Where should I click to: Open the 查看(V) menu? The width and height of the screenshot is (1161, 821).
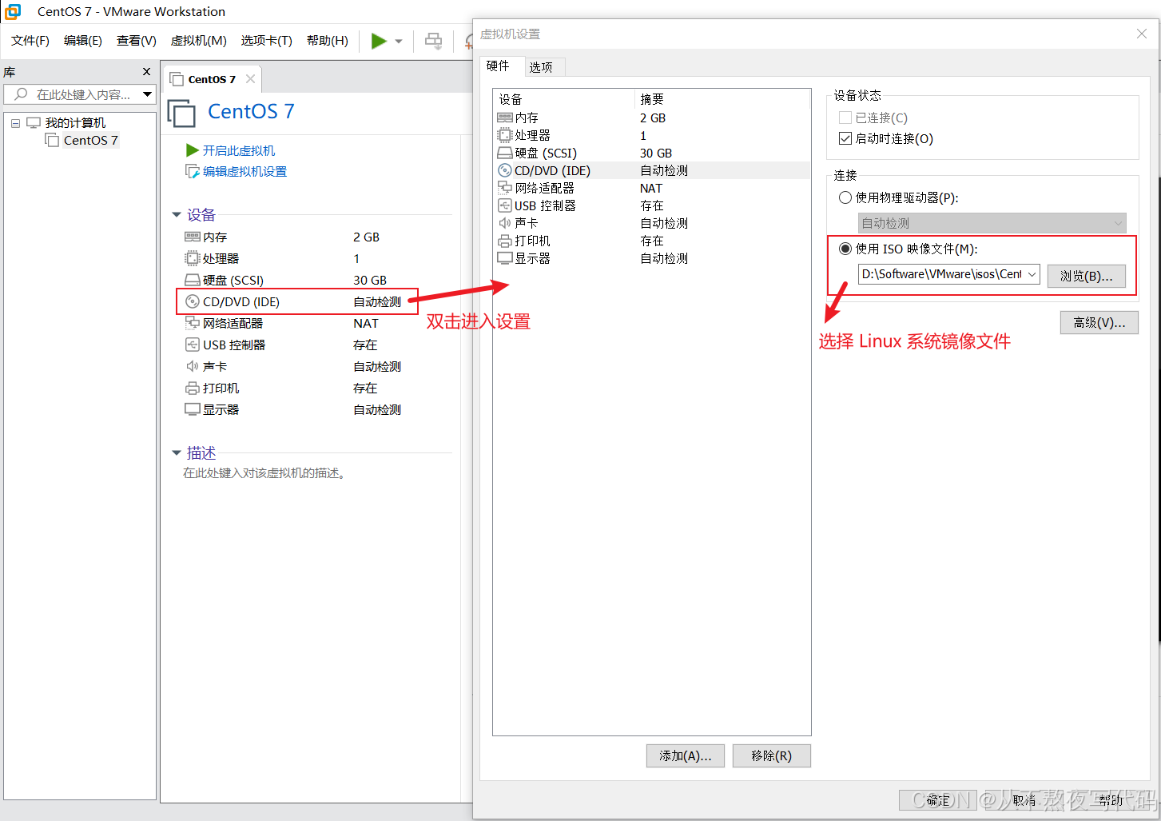pyautogui.click(x=137, y=41)
